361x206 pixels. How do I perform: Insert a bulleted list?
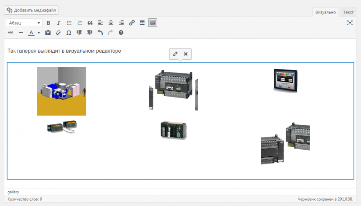pos(69,23)
